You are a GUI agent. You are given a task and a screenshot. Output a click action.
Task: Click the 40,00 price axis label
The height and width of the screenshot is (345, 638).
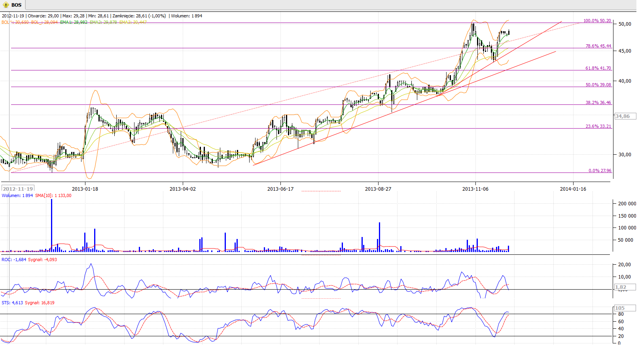625,81
